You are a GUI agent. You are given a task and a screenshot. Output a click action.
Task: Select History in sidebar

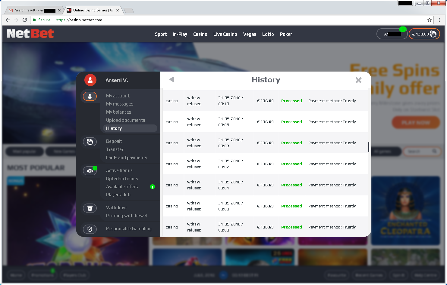coord(130,128)
